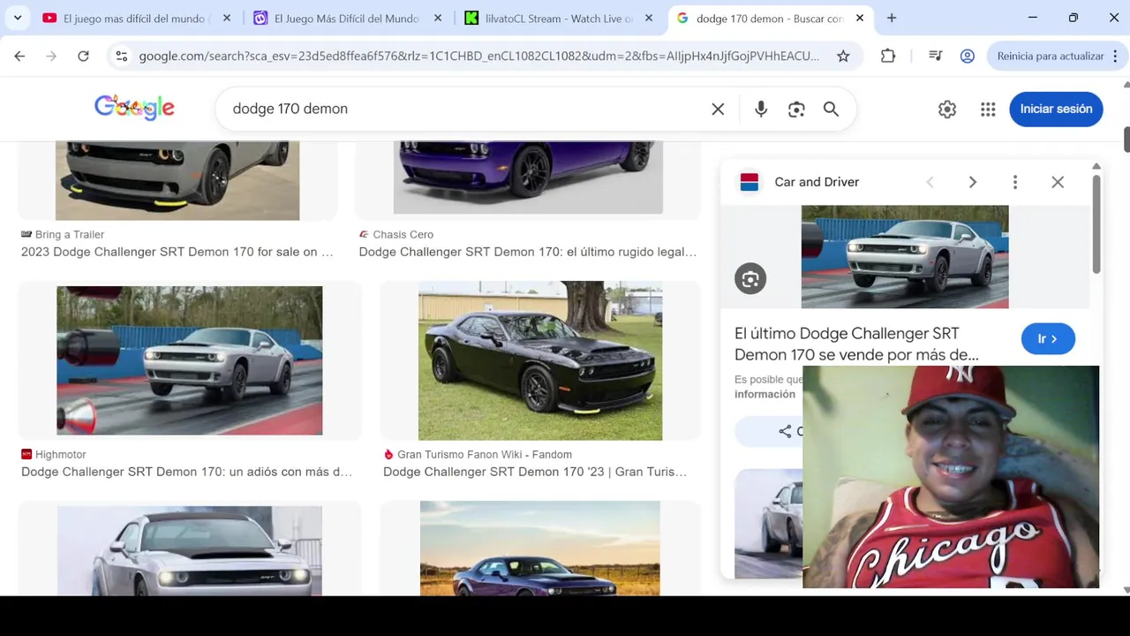Viewport: 1130px width, 636px height.
Task: Click the preview panel scrollbar thumb
Action: point(1096,224)
